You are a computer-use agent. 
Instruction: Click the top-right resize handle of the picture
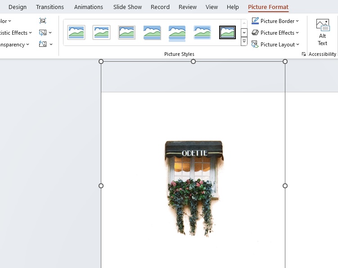285,62
